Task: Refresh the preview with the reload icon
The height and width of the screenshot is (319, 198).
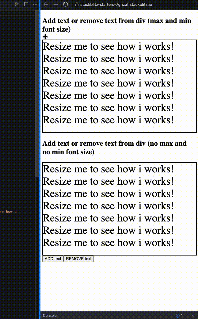Action: [65, 5]
